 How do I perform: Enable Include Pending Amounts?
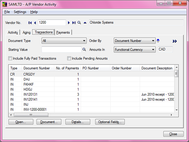point(69,58)
